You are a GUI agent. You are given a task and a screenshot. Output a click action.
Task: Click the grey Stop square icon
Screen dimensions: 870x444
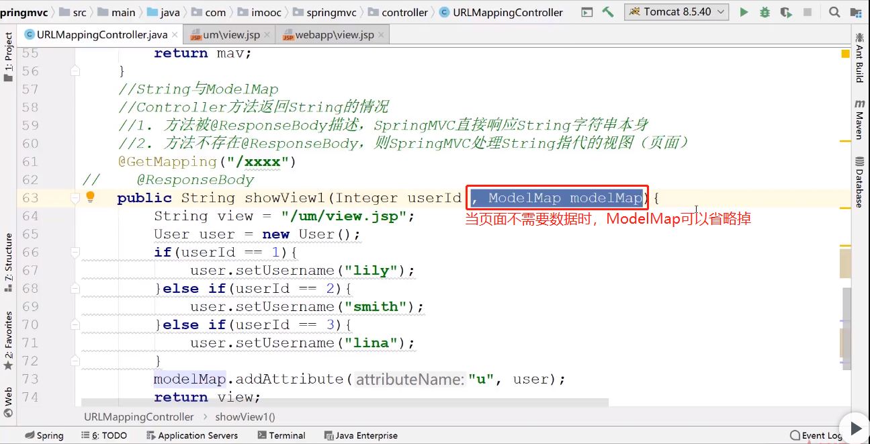[x=808, y=12]
